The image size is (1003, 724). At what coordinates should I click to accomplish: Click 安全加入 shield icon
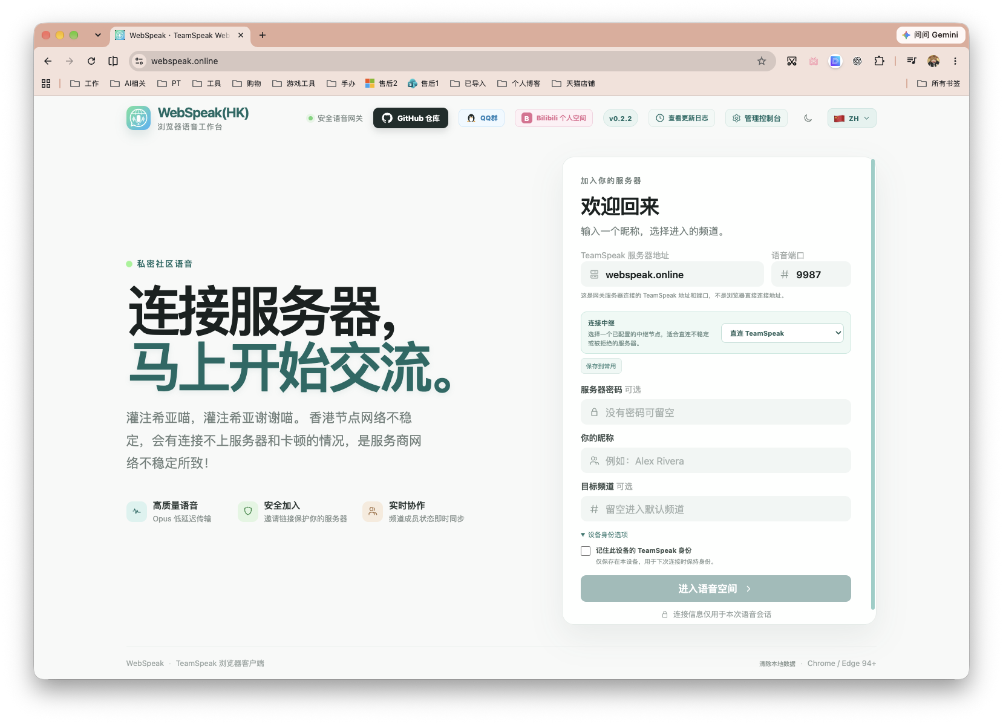(x=248, y=511)
